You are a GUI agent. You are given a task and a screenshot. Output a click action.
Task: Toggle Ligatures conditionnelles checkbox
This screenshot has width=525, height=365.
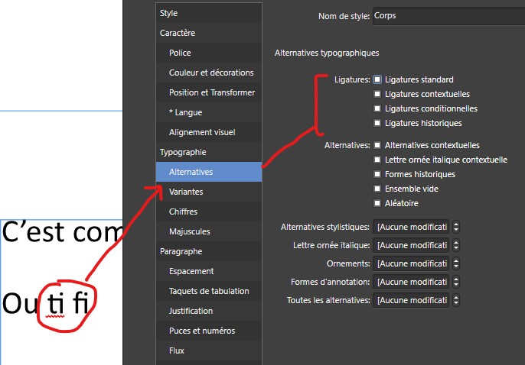pyautogui.click(x=377, y=108)
